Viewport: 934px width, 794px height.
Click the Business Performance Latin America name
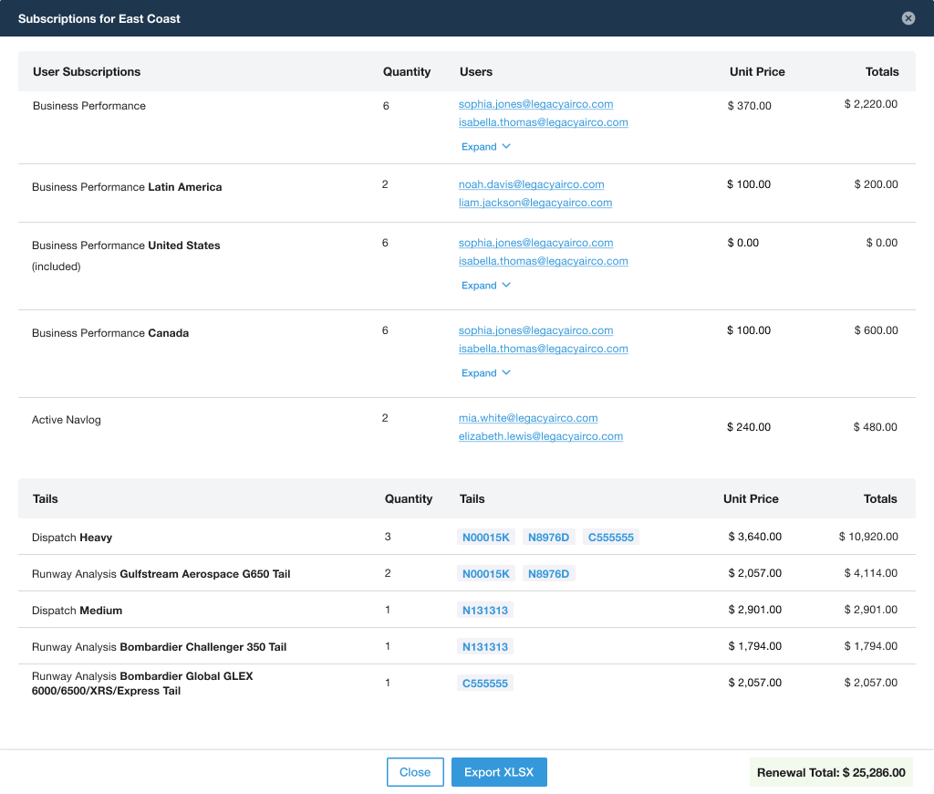pos(127,187)
